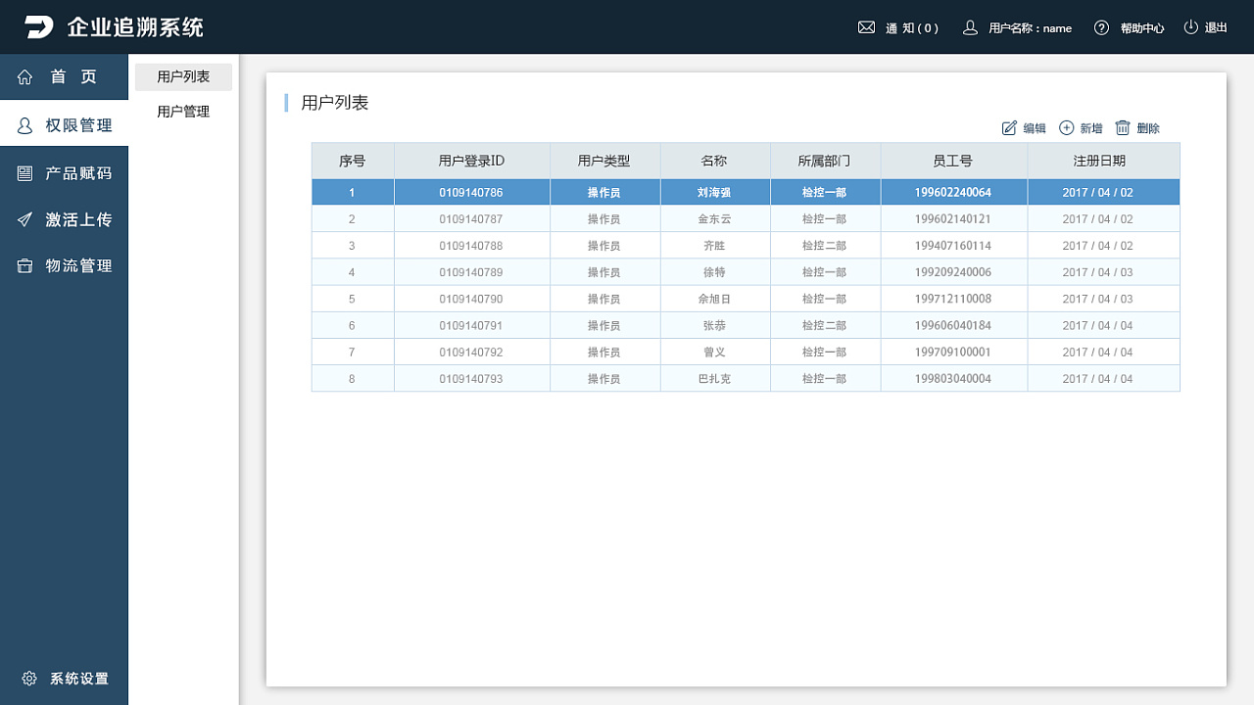Click the user profile icon beside 用户名
The width and height of the screenshot is (1254, 705).
(x=968, y=26)
